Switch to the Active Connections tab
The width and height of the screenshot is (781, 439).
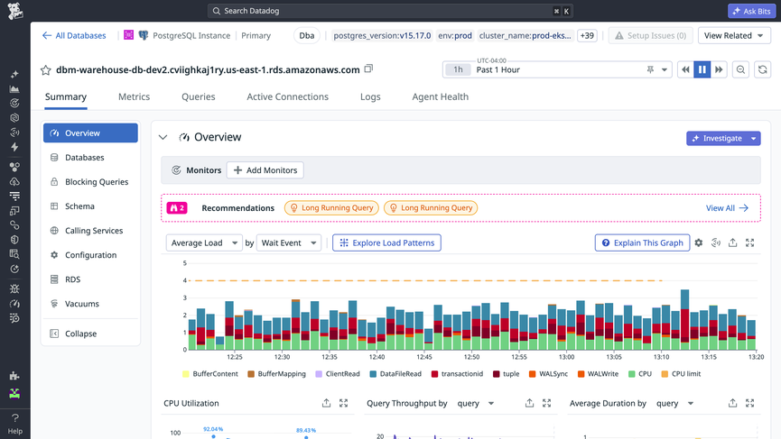287,97
